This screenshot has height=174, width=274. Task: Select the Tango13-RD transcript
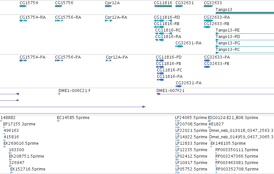point(245,40)
